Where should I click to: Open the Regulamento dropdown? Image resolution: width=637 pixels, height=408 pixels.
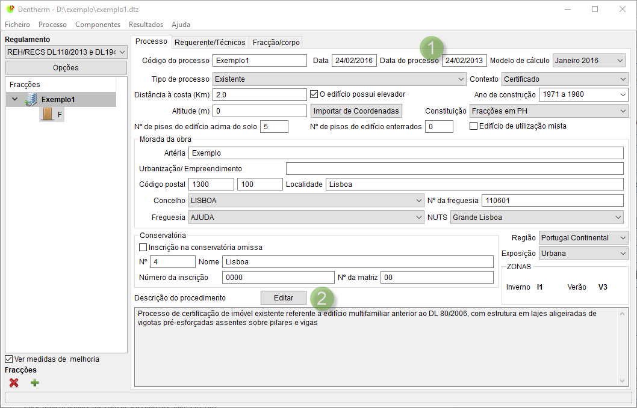pos(66,52)
